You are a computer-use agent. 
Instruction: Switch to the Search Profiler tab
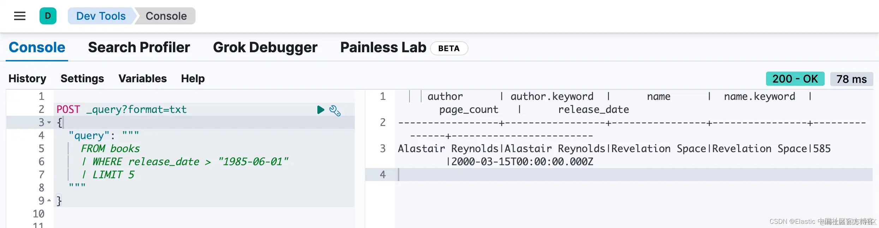pos(139,47)
